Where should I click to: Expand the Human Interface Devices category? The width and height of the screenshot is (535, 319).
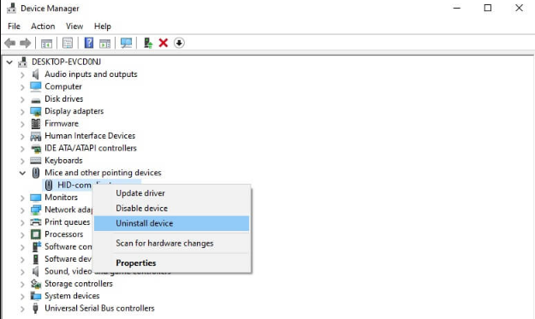click(x=22, y=137)
